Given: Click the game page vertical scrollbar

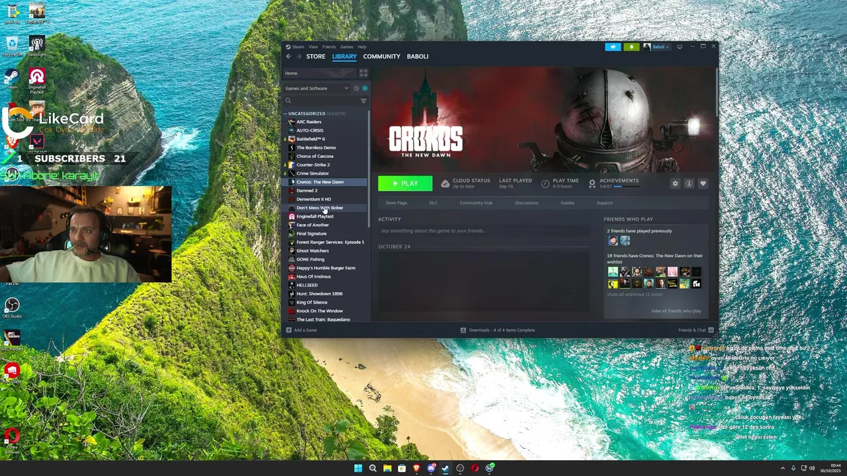Looking at the screenshot, I should (x=716, y=93).
